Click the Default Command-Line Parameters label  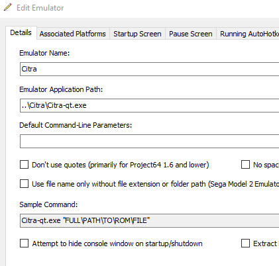click(76, 125)
